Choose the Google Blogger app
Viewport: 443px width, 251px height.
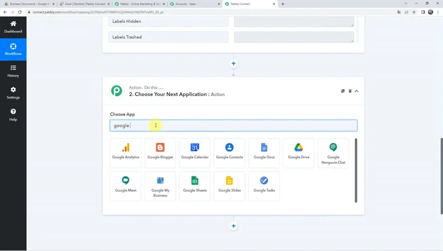tap(160, 153)
